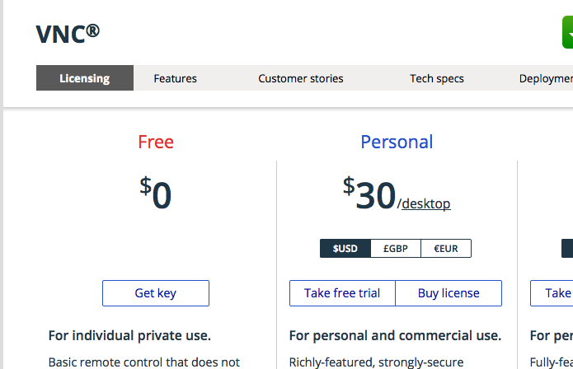Click the $0 Free price
This screenshot has height=369, width=573.
[x=156, y=193]
